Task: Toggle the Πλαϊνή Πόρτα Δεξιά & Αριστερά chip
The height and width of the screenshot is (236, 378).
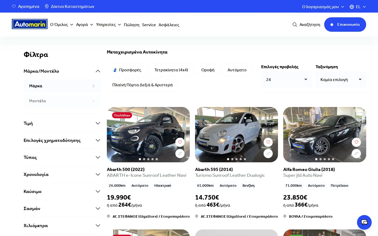Action: (x=143, y=85)
